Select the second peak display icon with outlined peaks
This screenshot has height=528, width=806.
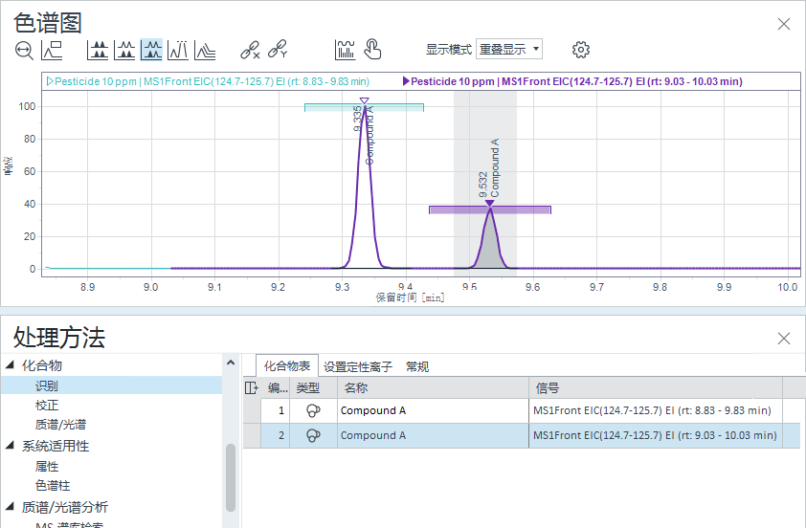(x=124, y=51)
